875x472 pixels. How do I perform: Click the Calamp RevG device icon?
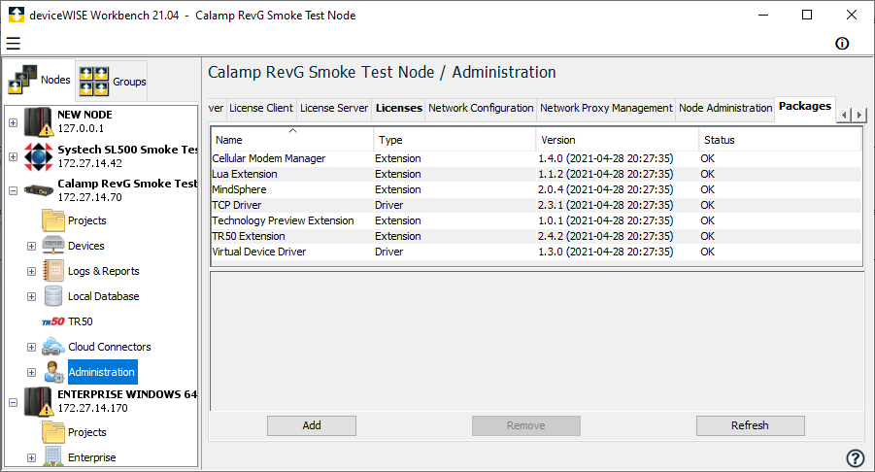pyautogui.click(x=39, y=190)
